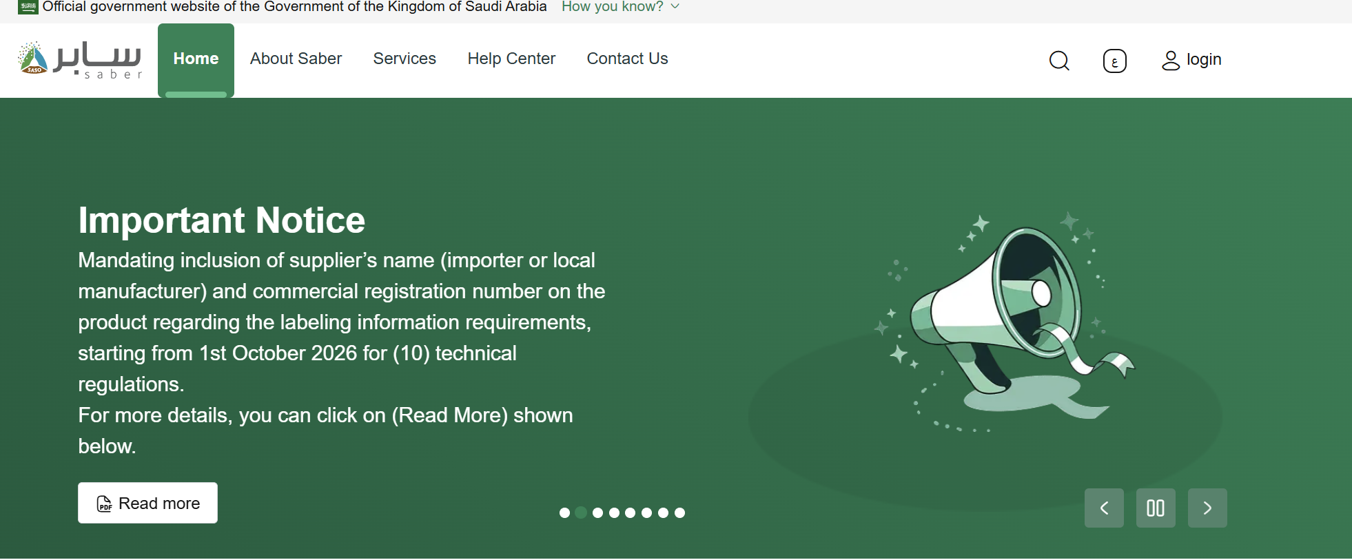
Task: Select the first carousel dot
Action: coord(564,512)
